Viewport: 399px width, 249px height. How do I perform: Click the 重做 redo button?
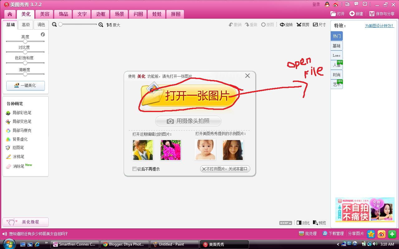[251, 25]
